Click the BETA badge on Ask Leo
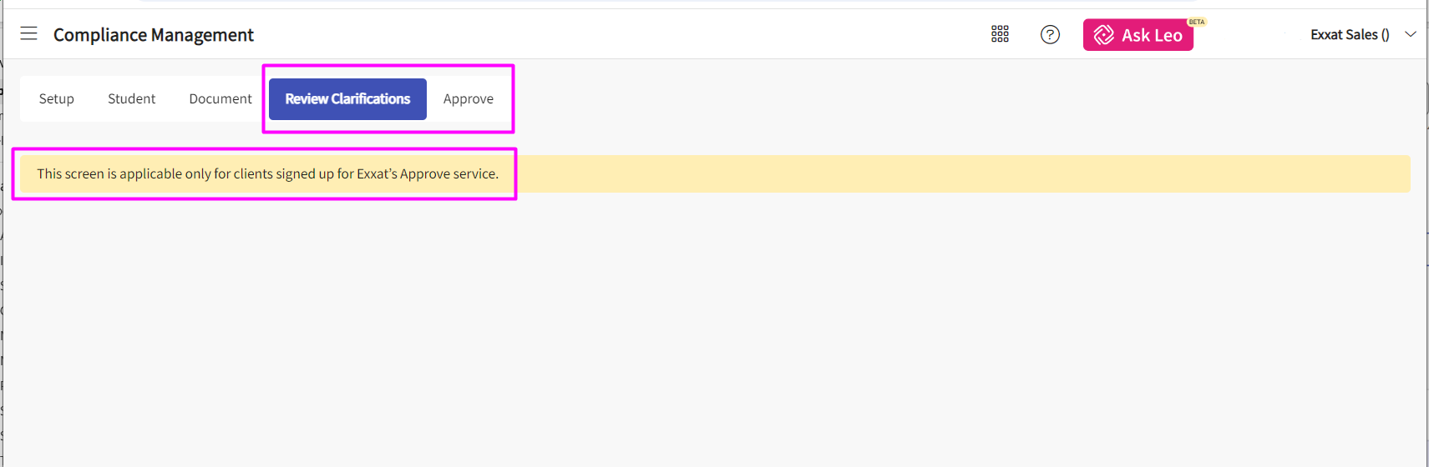The image size is (1429, 467). pyautogui.click(x=1197, y=22)
